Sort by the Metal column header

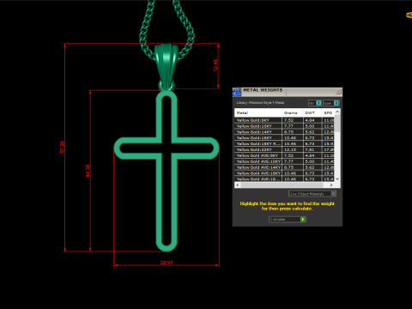[258, 112]
